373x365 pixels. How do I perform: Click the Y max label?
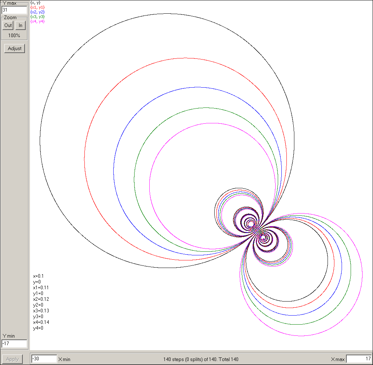tap(9, 3)
